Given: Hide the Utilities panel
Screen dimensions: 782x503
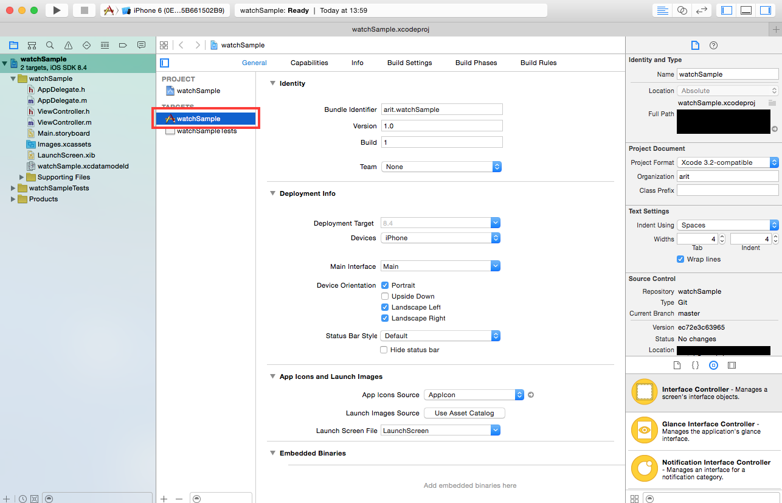Looking at the screenshot, I should [766, 10].
